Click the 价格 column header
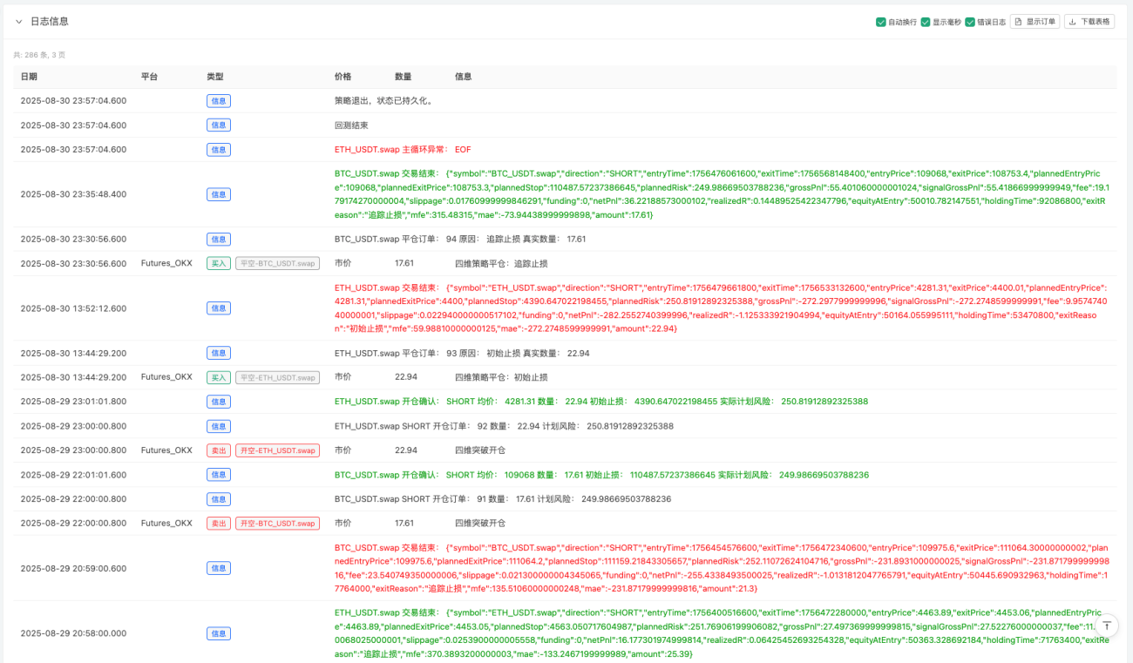Screen dimensions: 1133x663 (x=343, y=77)
